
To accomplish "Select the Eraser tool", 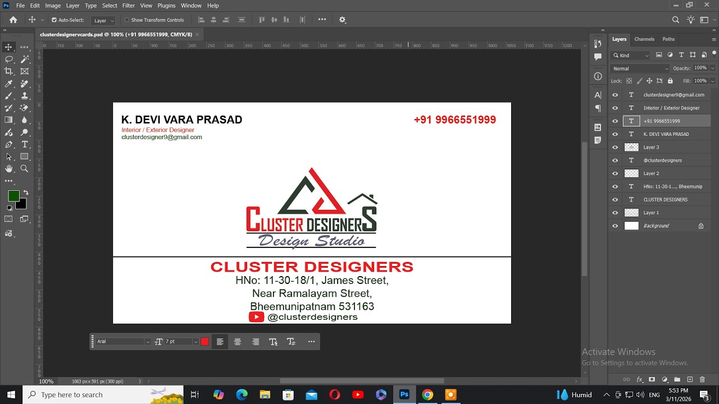I will (x=25, y=108).
